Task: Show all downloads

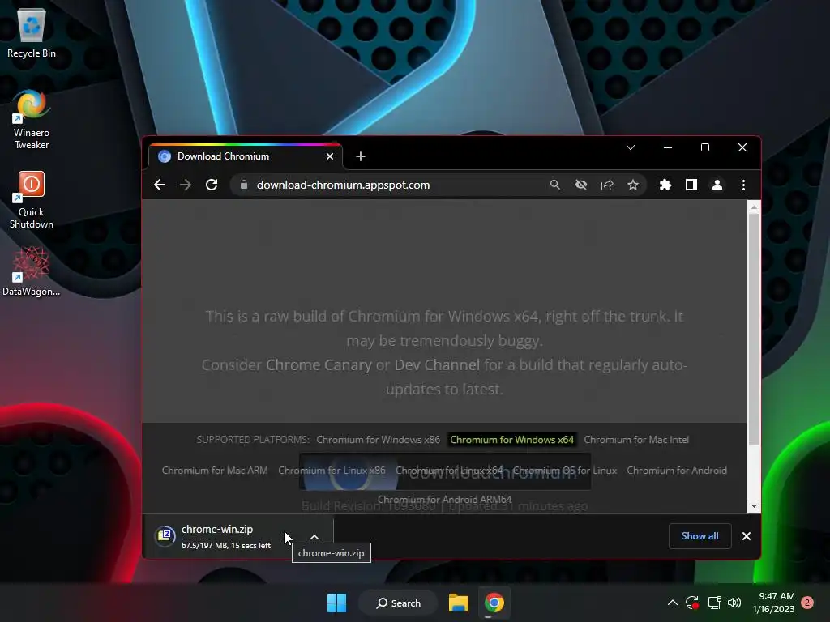Action: (x=700, y=536)
